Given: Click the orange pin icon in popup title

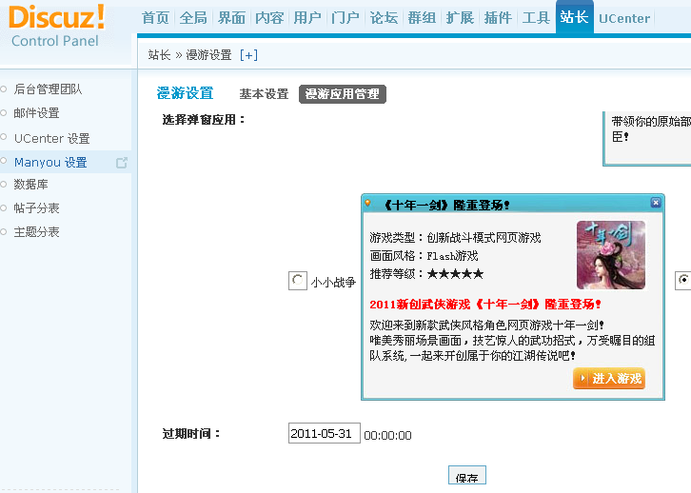Looking at the screenshot, I should [367, 203].
